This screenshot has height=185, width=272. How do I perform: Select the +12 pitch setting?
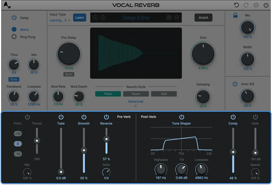tap(18, 133)
